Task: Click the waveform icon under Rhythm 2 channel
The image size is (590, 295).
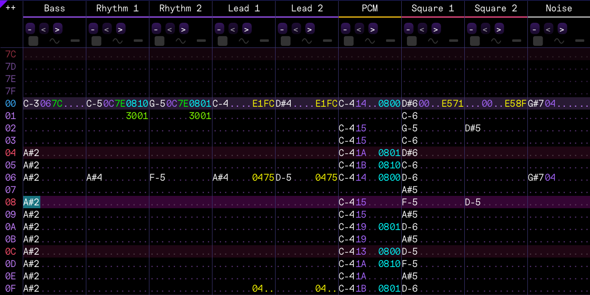Action: coord(181,41)
